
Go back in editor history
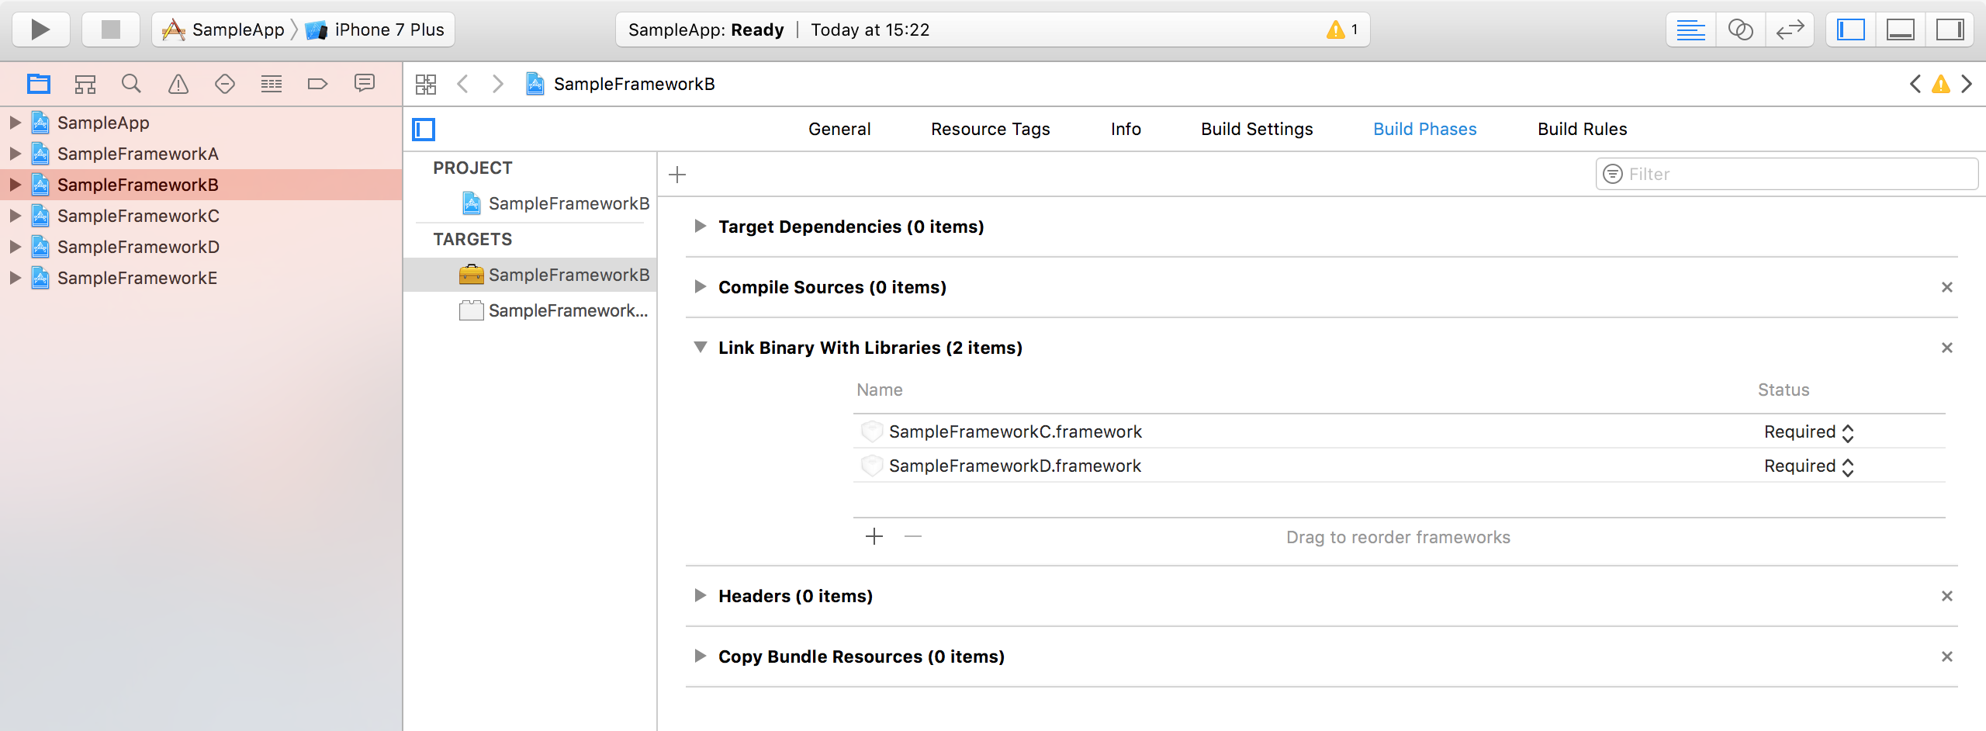(463, 84)
